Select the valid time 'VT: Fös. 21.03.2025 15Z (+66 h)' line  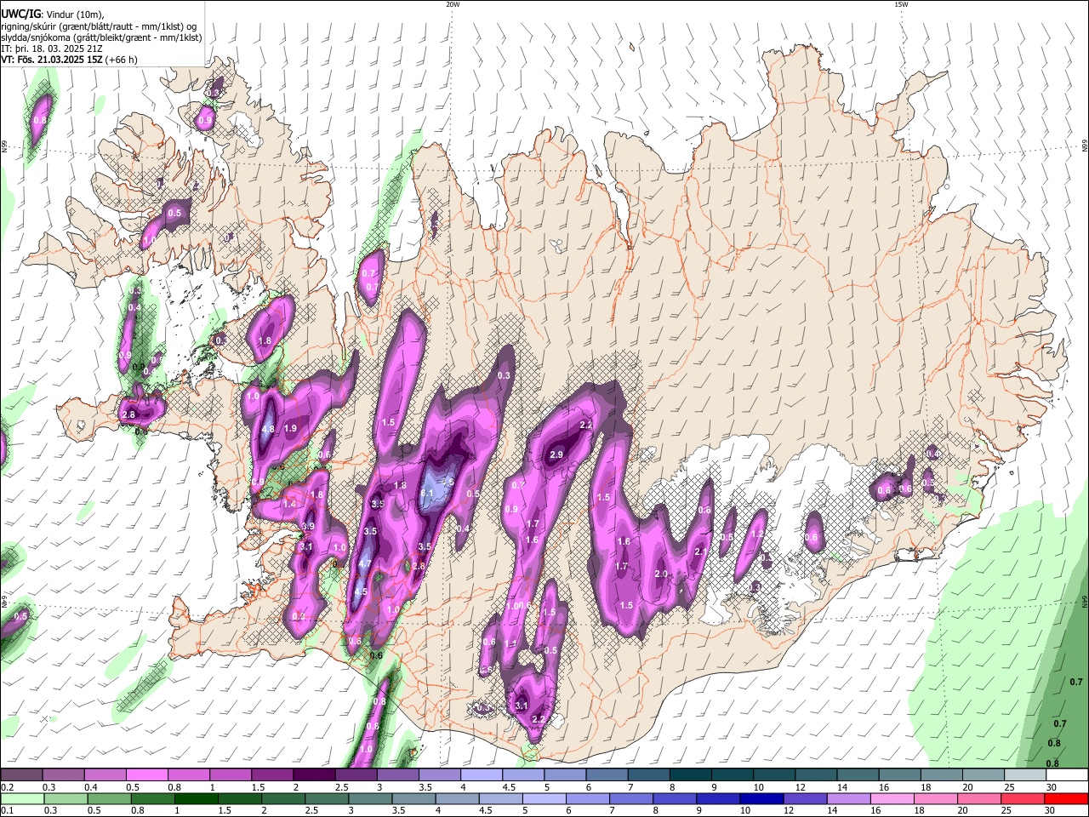tap(69, 60)
